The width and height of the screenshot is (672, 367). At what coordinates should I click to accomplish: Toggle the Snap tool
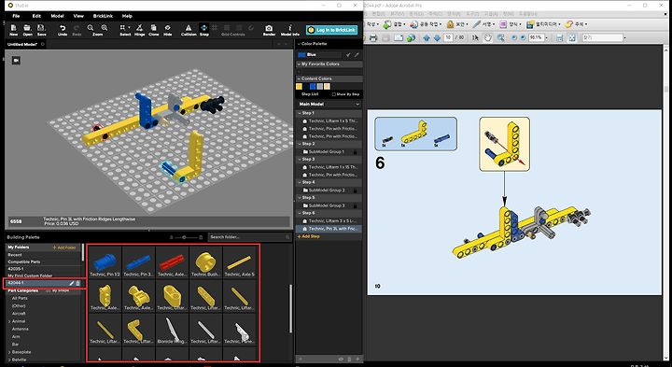pos(204,28)
